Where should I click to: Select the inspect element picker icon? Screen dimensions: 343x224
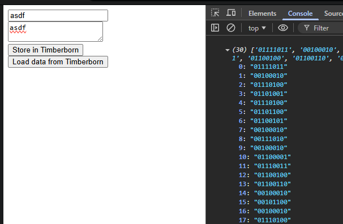[215, 13]
